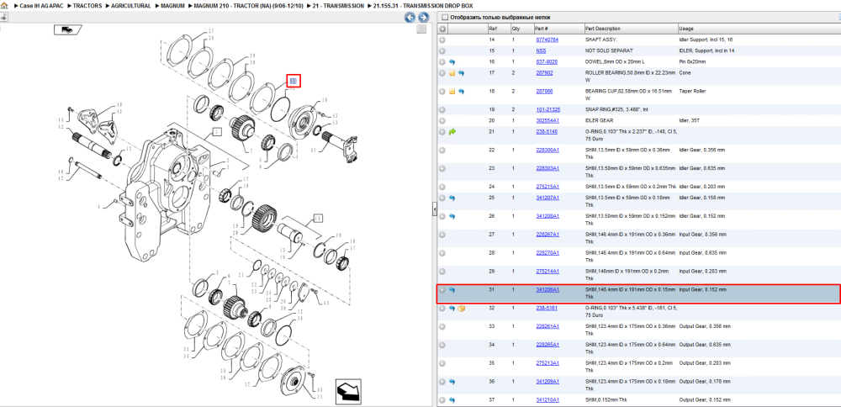Image resolution: width=841 pixels, height=407 pixels.
Task: Select 'SHAFT ASSY.' description text
Action: click(600, 40)
